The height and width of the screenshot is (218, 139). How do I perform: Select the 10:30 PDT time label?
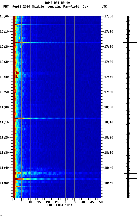(4, 62)
